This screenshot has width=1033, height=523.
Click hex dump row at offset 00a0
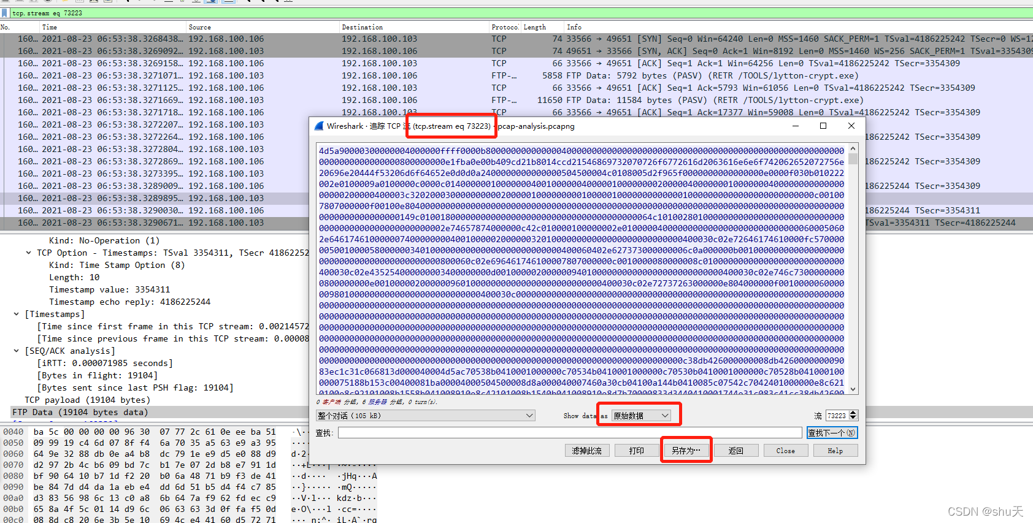pos(155,498)
